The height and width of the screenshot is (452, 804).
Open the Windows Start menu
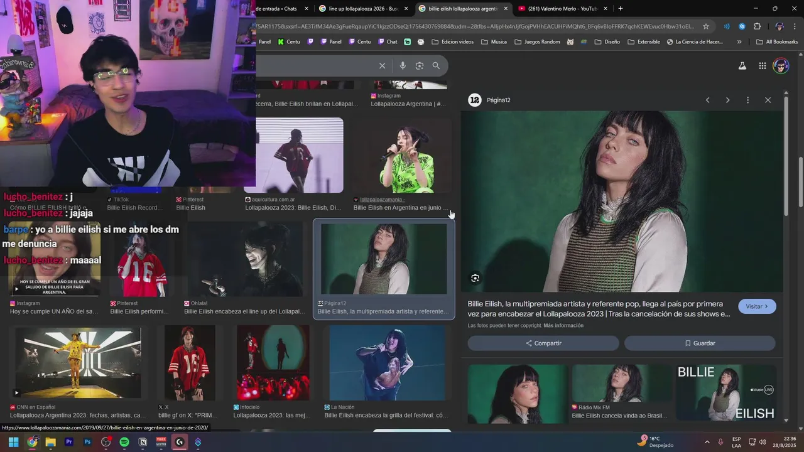coord(13,442)
